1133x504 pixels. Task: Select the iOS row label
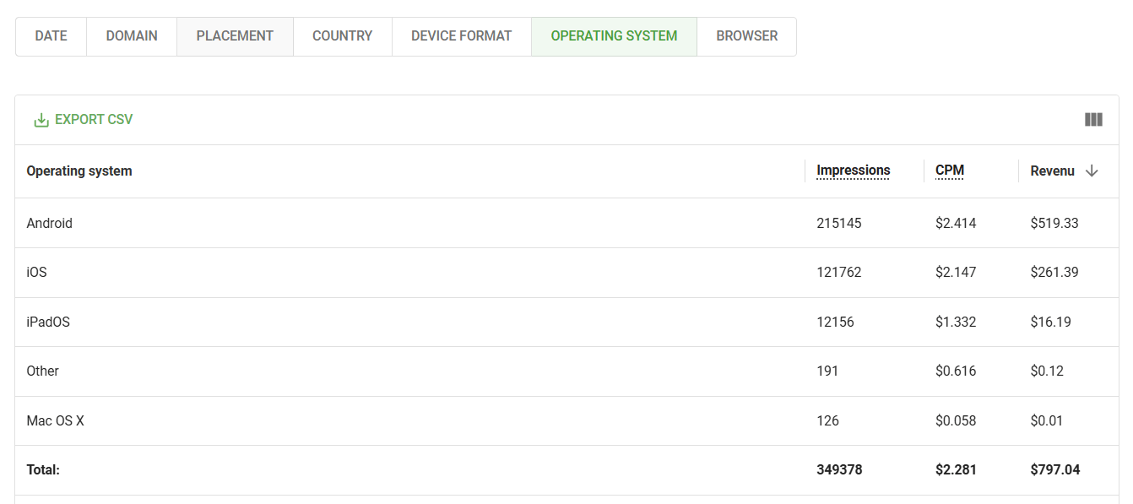[37, 273]
